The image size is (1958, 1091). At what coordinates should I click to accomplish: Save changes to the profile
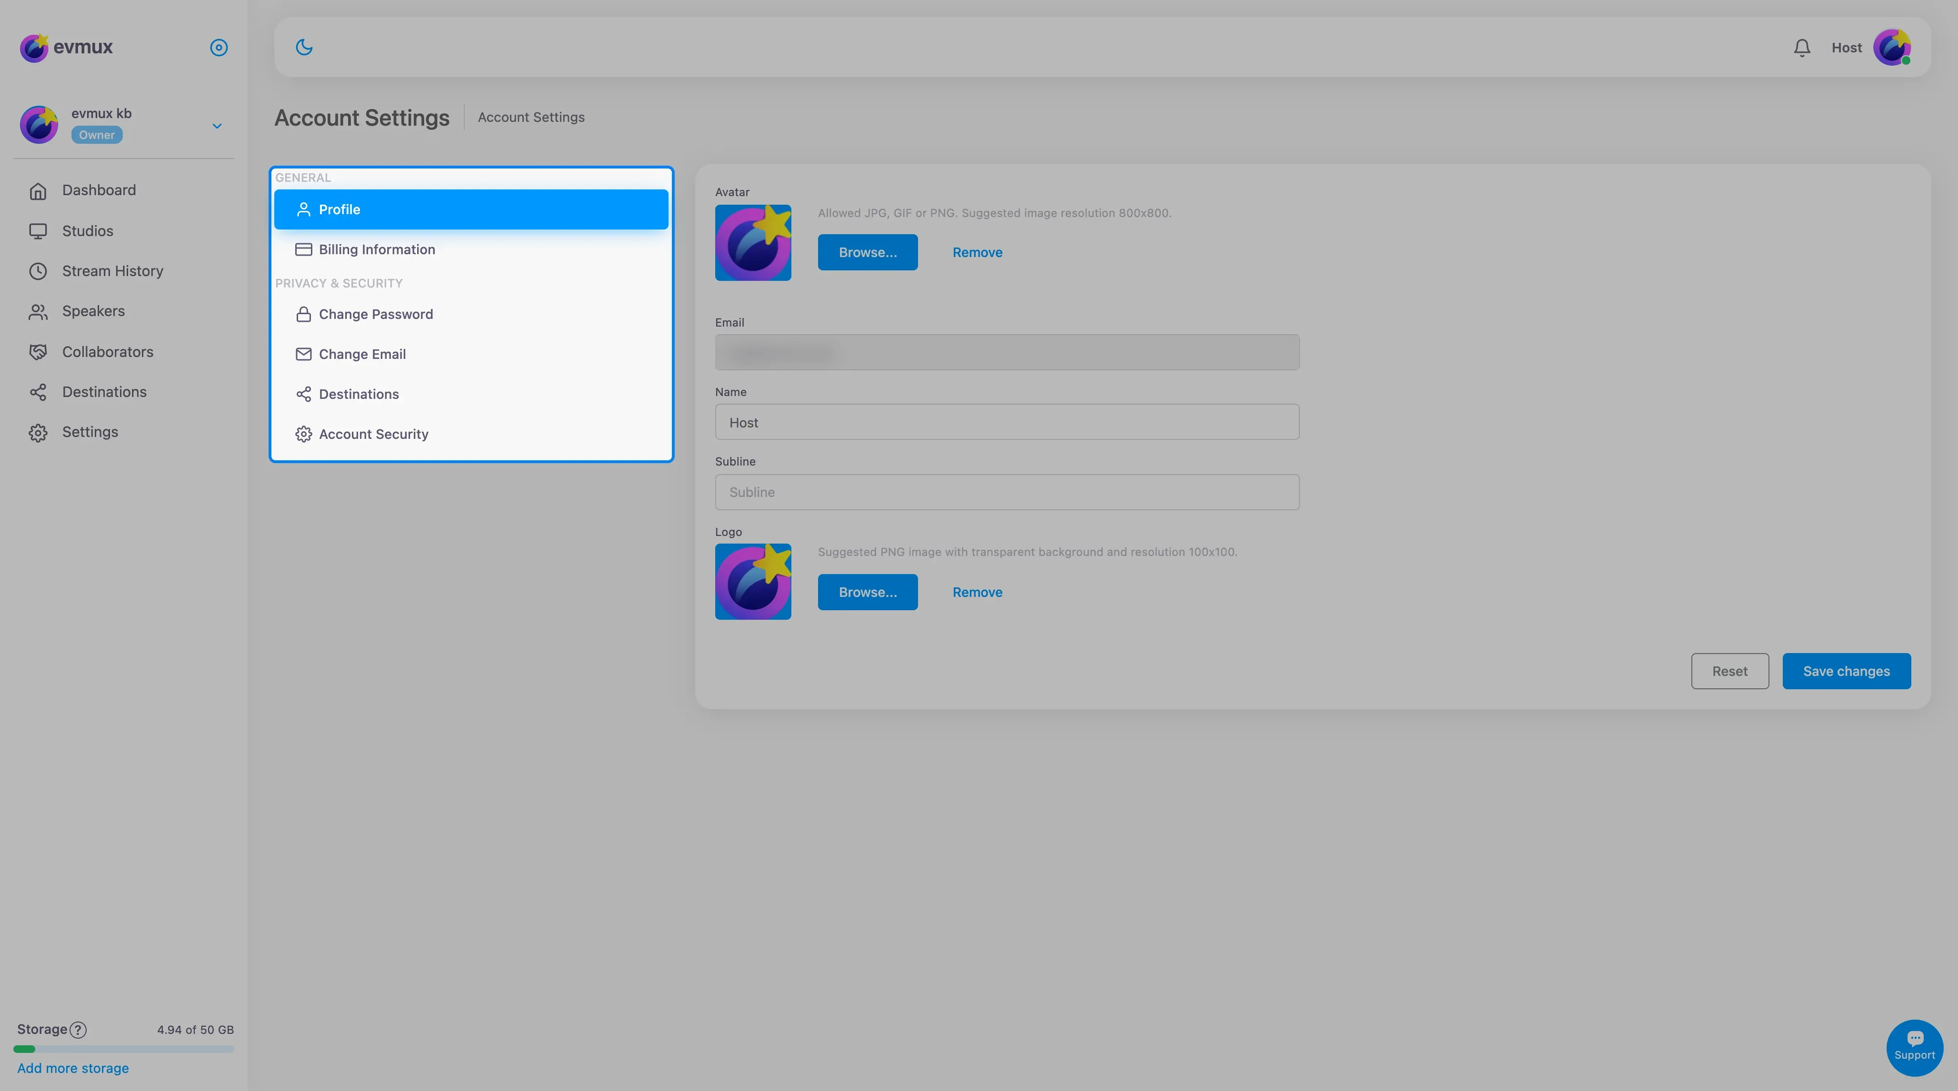click(x=1846, y=671)
